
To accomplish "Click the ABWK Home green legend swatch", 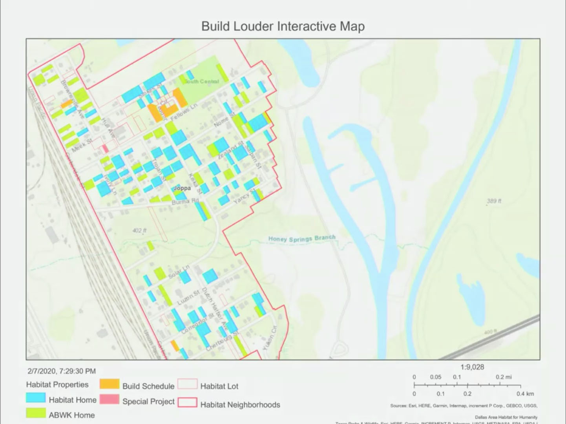I will [x=36, y=413].
